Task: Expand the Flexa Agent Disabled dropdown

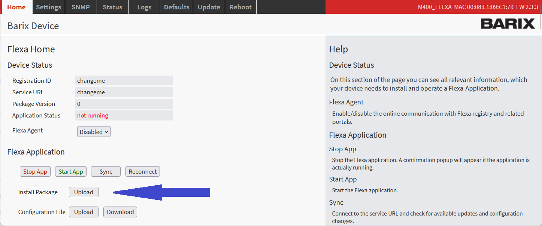Action: (x=94, y=132)
